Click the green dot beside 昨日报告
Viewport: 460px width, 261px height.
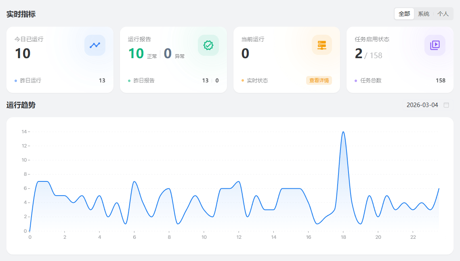(129, 81)
